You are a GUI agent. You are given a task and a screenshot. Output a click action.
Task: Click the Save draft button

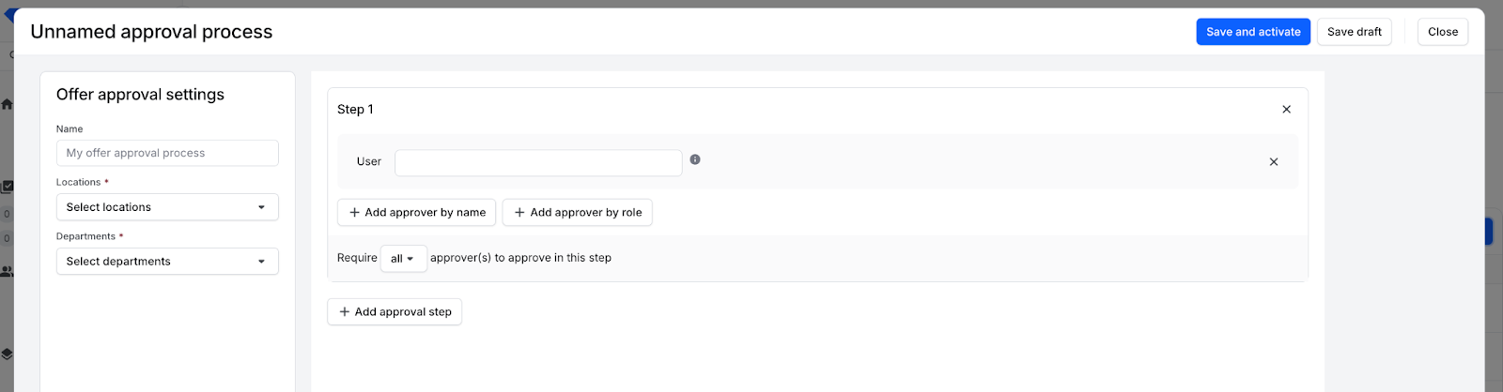coord(1354,32)
